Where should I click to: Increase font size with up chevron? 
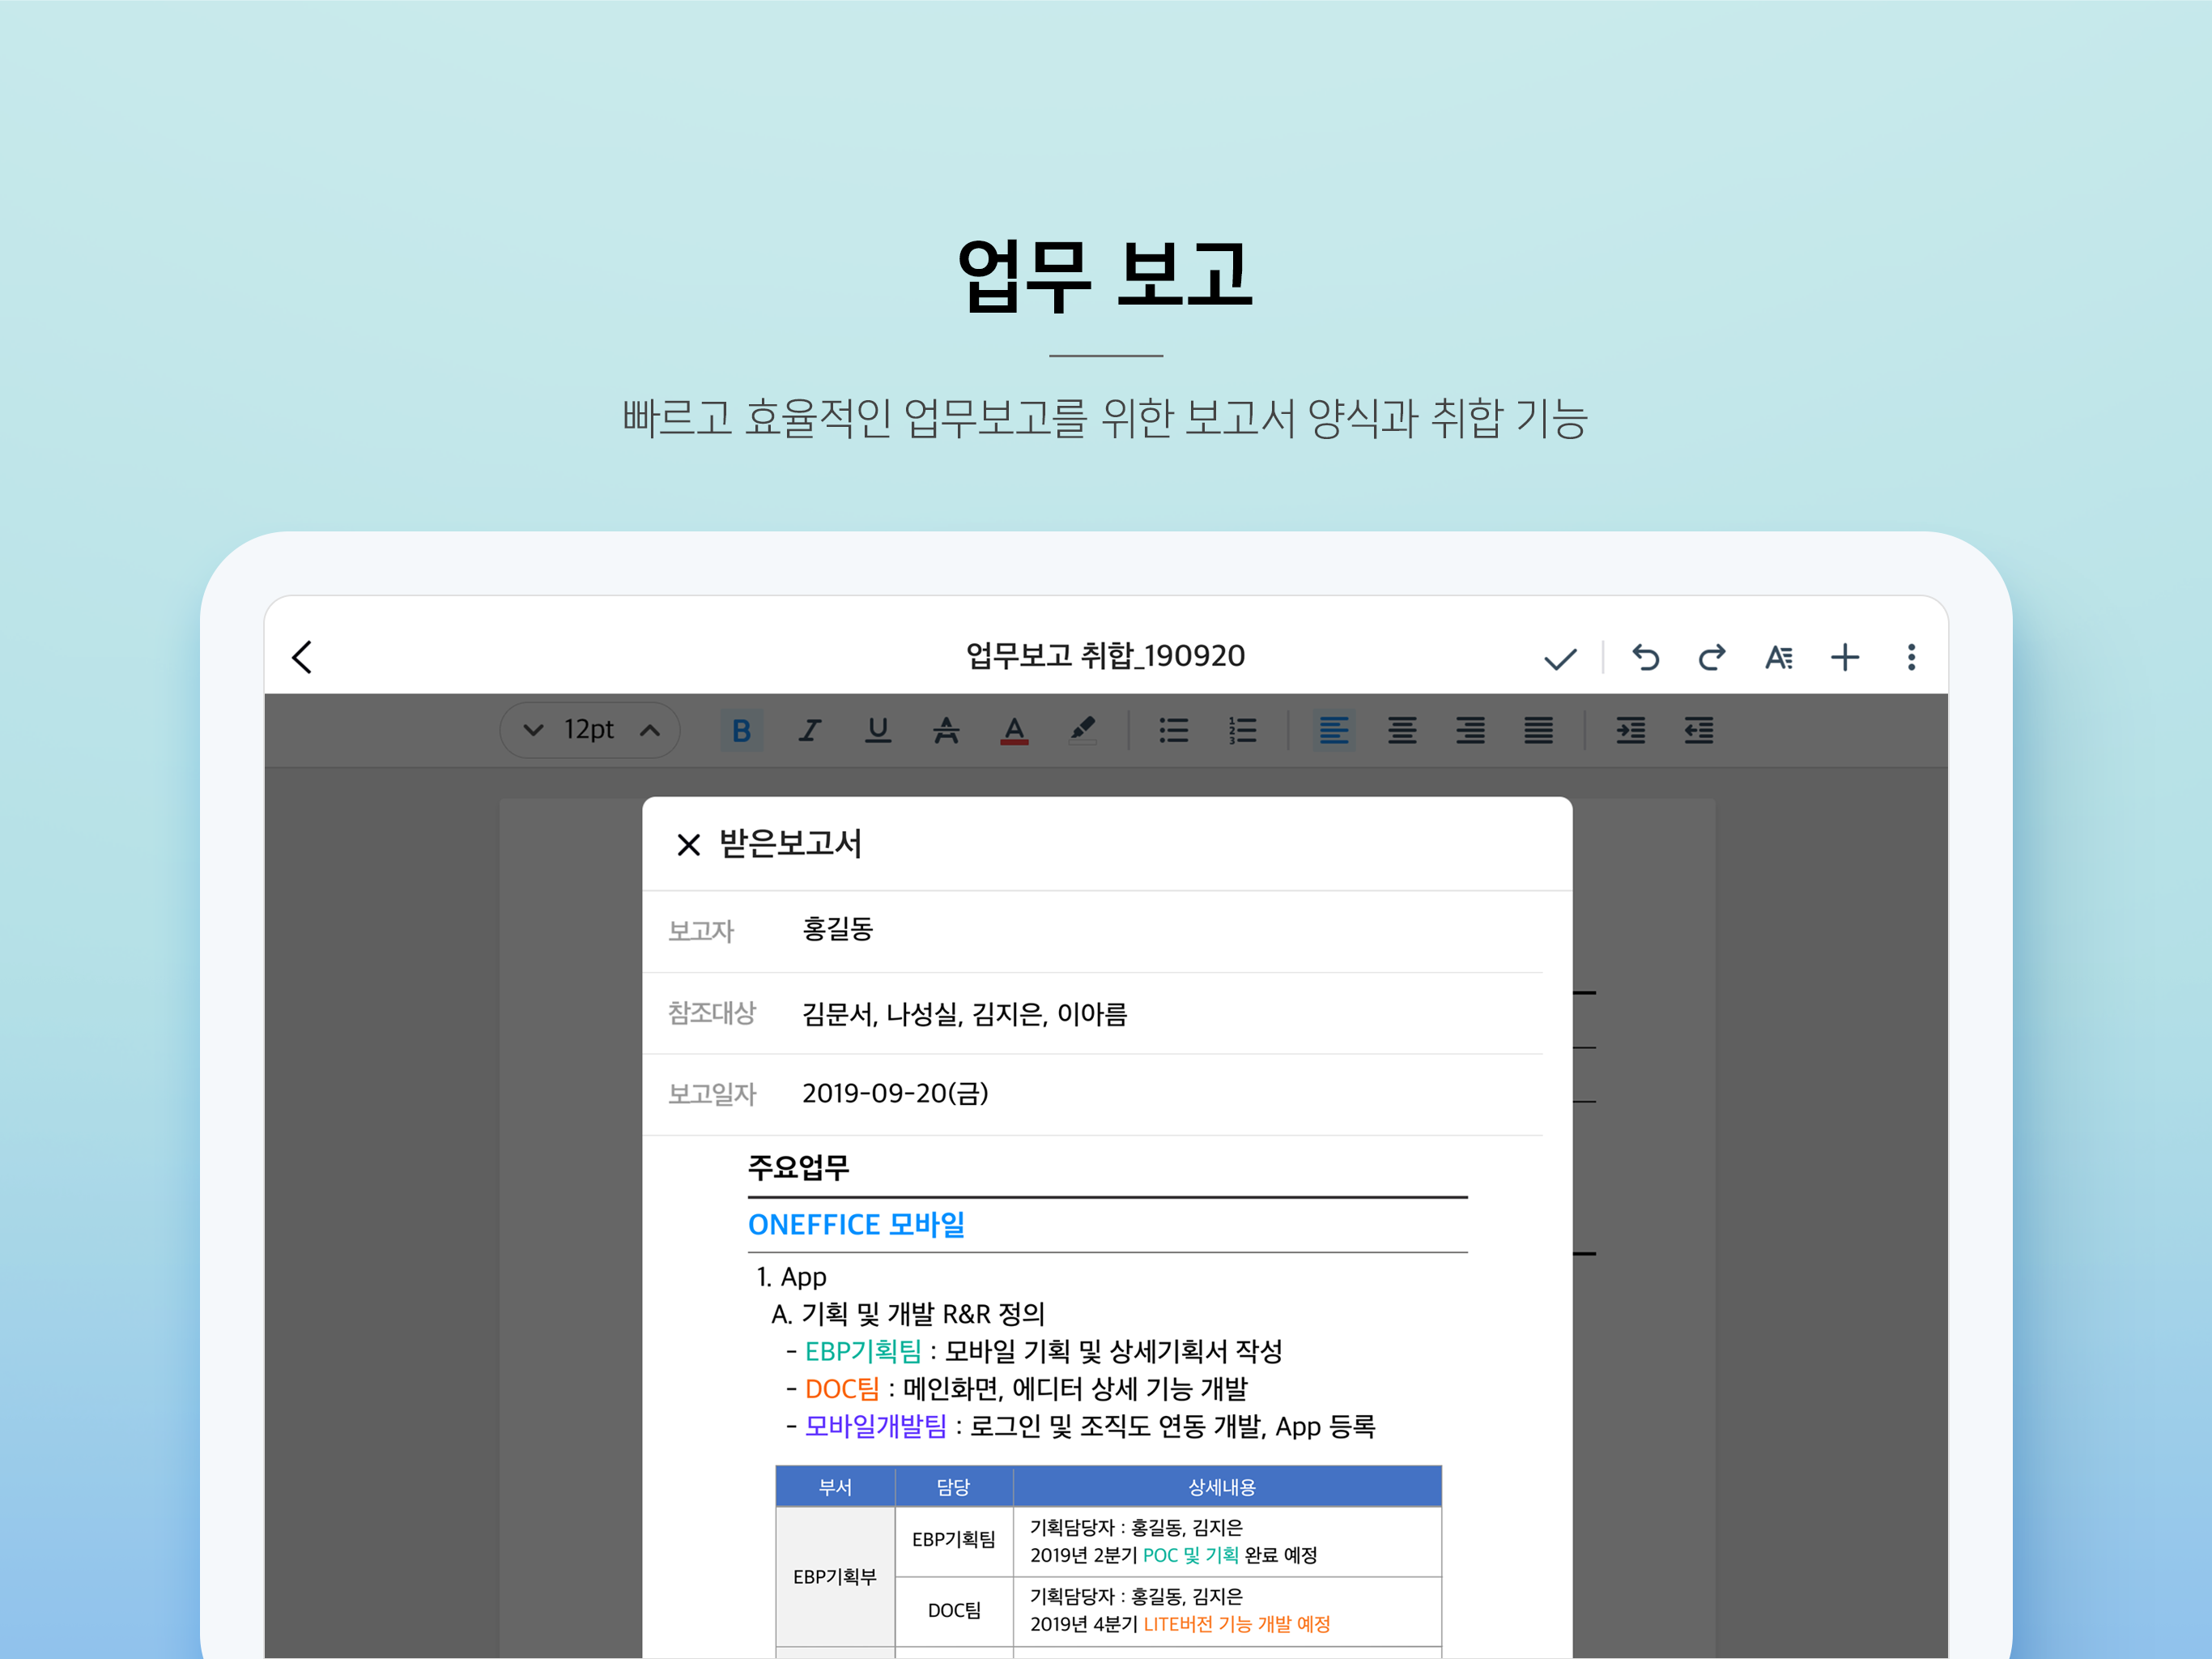point(650,731)
